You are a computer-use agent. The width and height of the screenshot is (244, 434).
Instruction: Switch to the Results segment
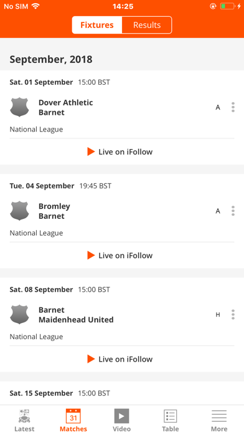coord(147,25)
